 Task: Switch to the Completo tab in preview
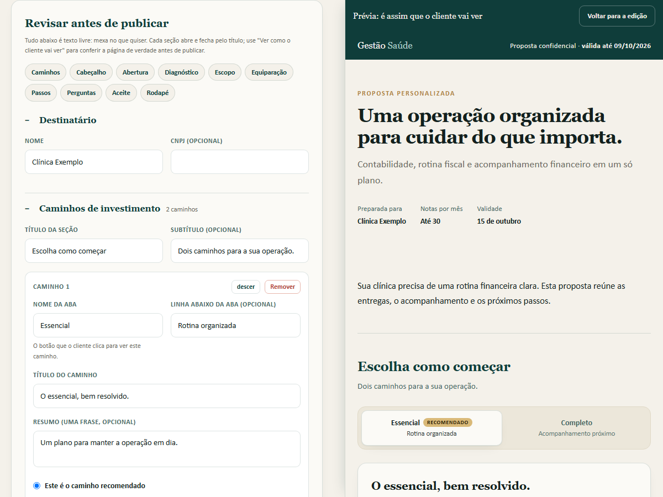point(576,428)
